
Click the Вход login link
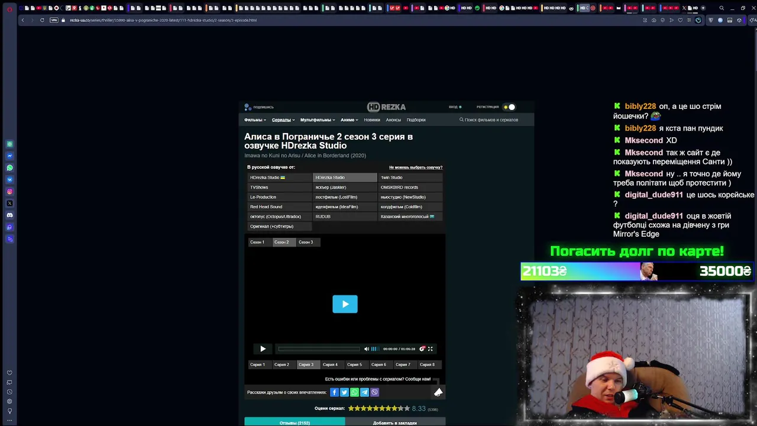pyautogui.click(x=455, y=107)
